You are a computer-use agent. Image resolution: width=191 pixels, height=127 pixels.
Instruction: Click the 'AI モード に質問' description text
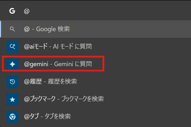[72, 47]
